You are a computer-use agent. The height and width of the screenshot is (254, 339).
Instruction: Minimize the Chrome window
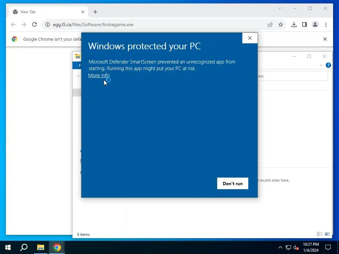(x=295, y=8)
